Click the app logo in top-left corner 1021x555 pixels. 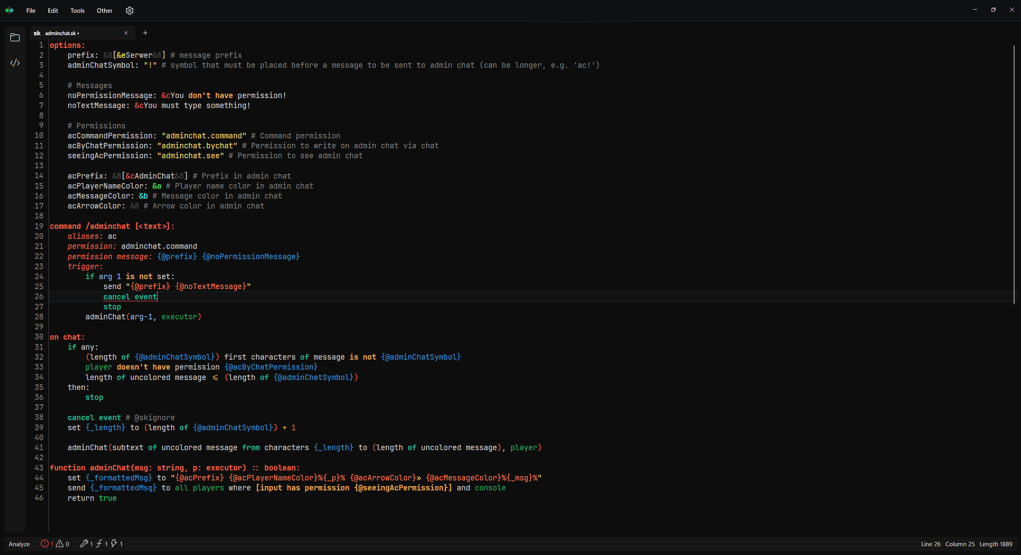pos(9,11)
